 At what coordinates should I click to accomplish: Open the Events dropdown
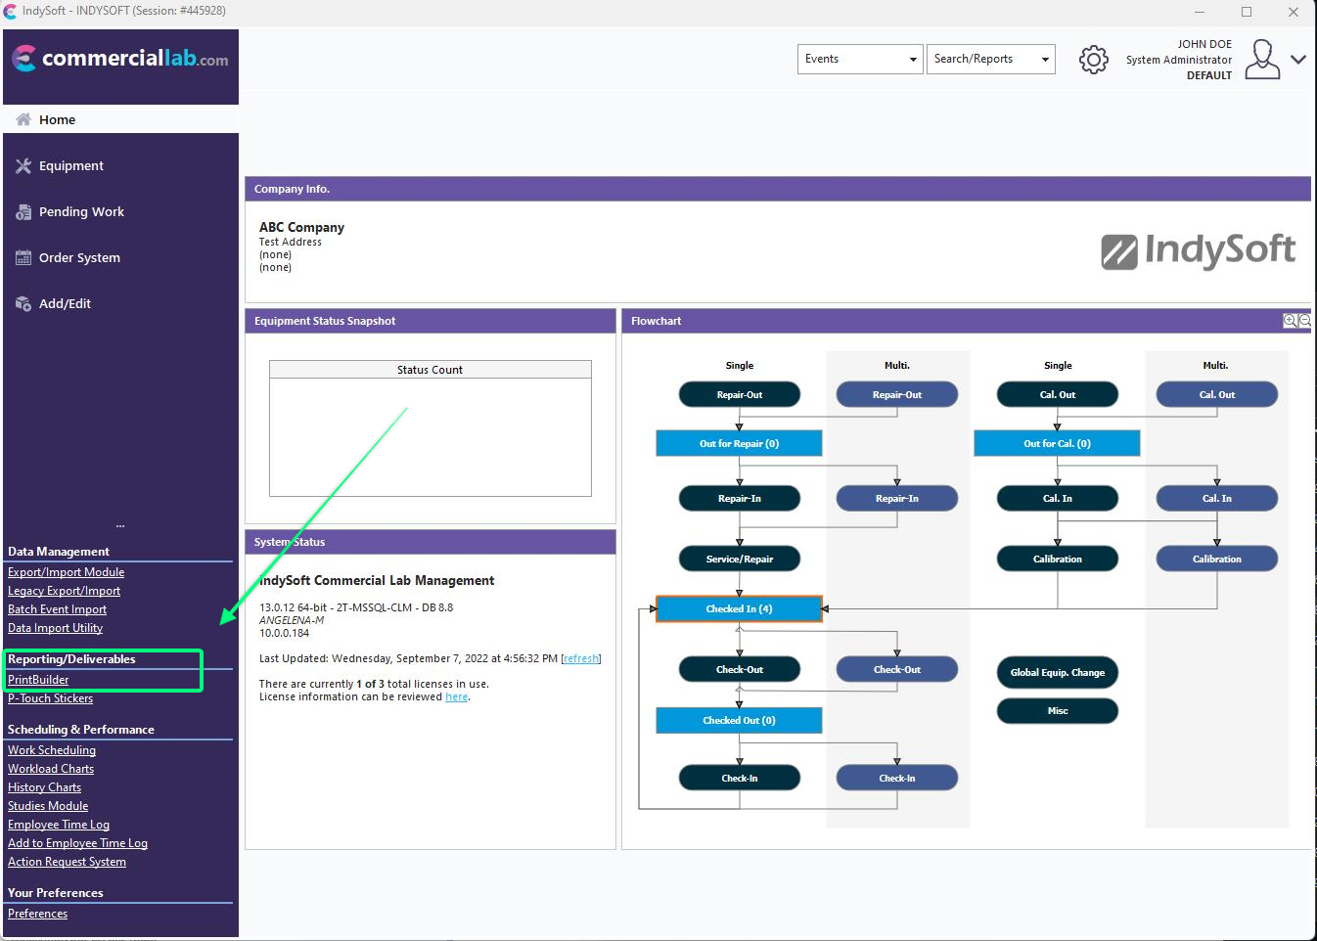click(x=860, y=59)
